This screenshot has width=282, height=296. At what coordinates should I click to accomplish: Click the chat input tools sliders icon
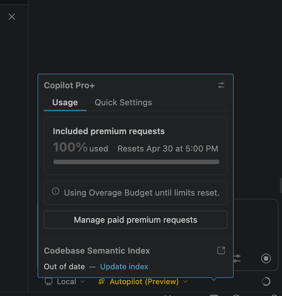pos(237,258)
